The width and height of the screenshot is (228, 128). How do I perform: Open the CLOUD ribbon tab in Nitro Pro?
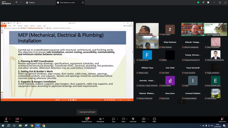pyautogui.click(x=39, y=26)
